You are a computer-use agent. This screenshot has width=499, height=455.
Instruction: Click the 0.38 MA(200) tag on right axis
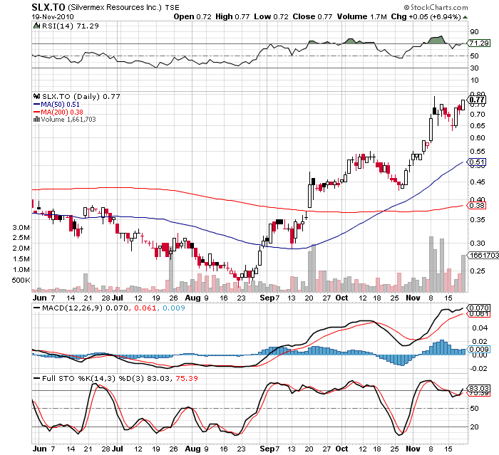(x=476, y=206)
